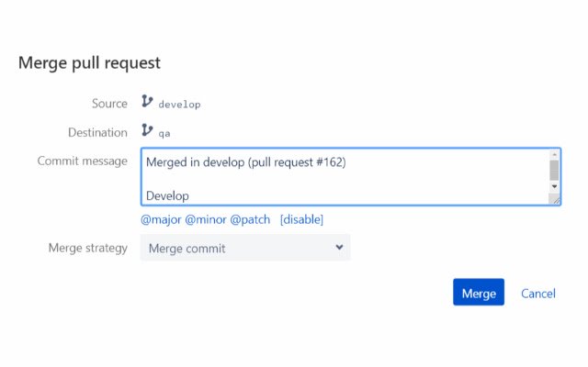Screen dimensions: 588x367
Task: Click the Commit message label
Action: click(82, 161)
